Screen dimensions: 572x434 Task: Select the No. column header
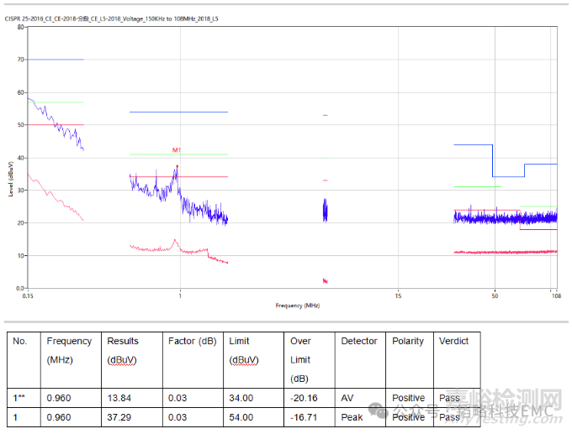coord(20,341)
